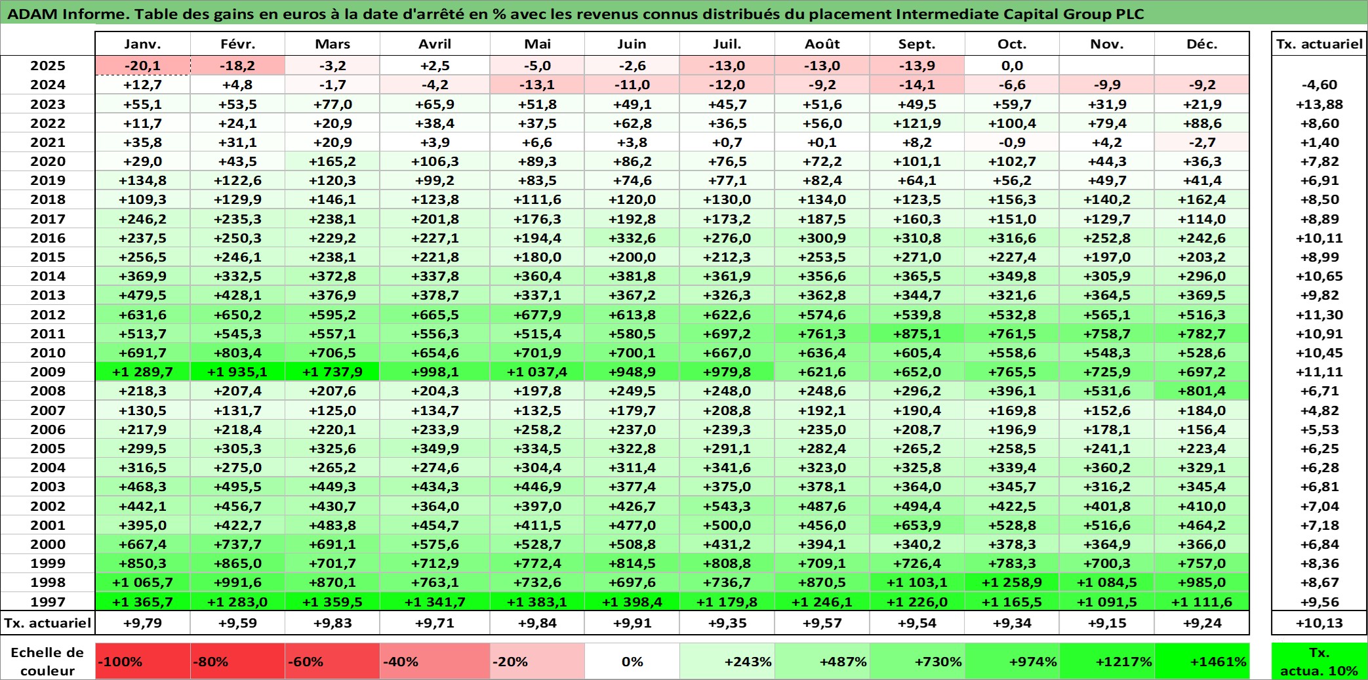
Task: Select the +1 289,7 cell in 2009
Action: tap(143, 372)
